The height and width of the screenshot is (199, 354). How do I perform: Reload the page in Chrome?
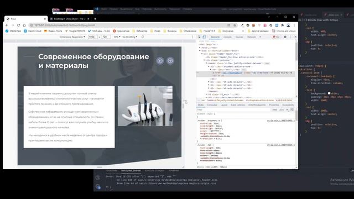pyautogui.click(x=18, y=25)
